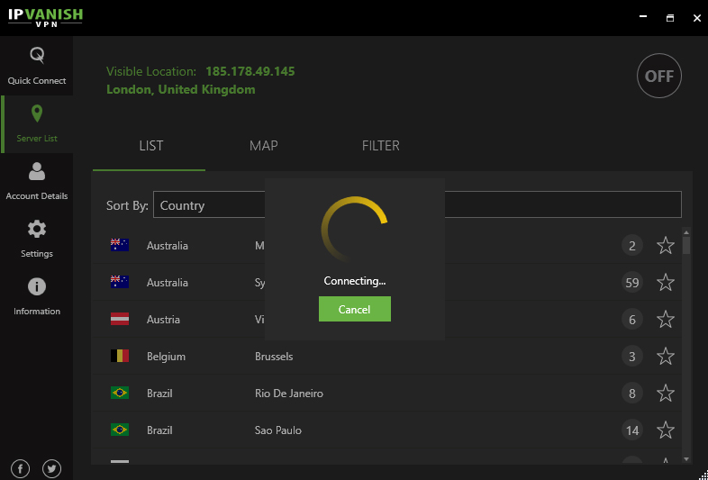The image size is (708, 480).
Task: Click the server list scrollbar thumb
Action: click(686, 246)
